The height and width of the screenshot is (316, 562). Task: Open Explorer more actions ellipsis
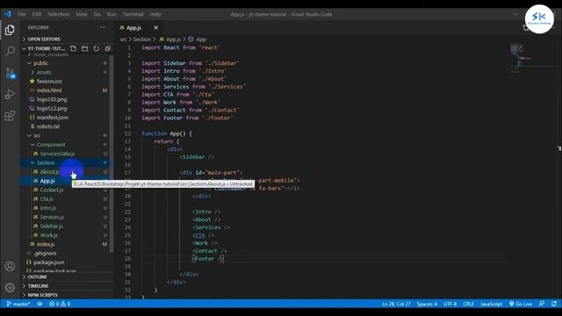(x=103, y=27)
